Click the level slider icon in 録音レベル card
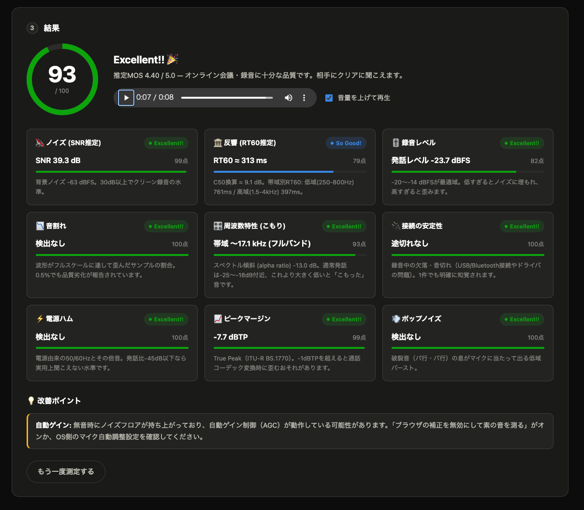This screenshot has height=510, width=584. tap(396, 143)
